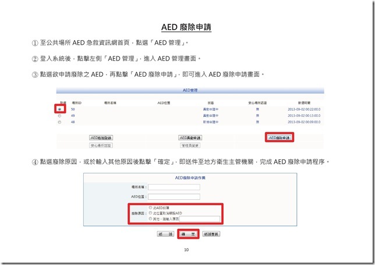Click status link for row 49

click(211, 116)
